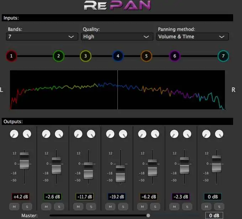Click left knob of -6.2 dB channel
This screenshot has height=219, width=242.
tap(142, 134)
